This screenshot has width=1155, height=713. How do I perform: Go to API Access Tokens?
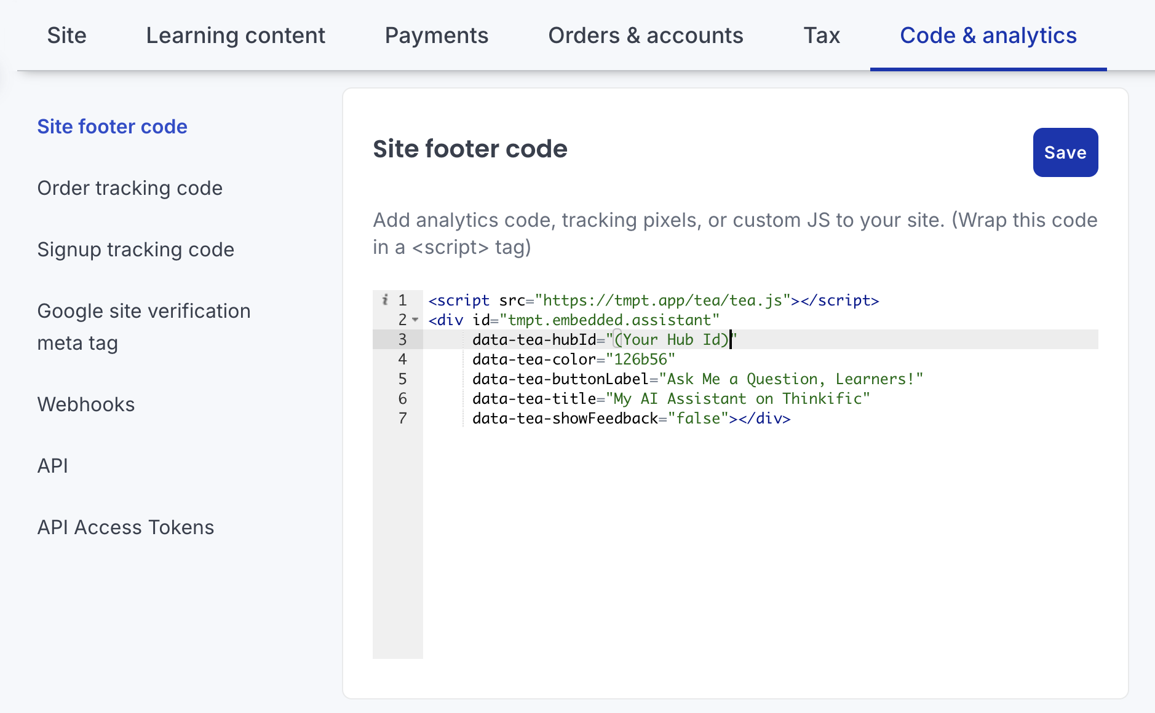[x=125, y=527]
